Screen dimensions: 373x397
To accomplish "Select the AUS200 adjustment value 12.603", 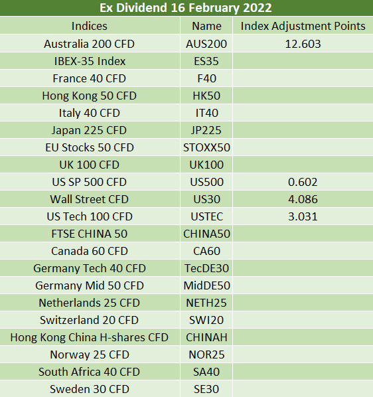I will coord(303,44).
